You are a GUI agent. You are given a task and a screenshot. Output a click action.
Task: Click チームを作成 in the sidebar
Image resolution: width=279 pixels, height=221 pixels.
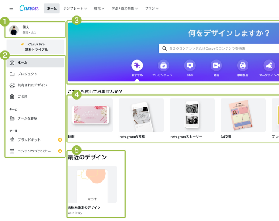tap(27, 118)
